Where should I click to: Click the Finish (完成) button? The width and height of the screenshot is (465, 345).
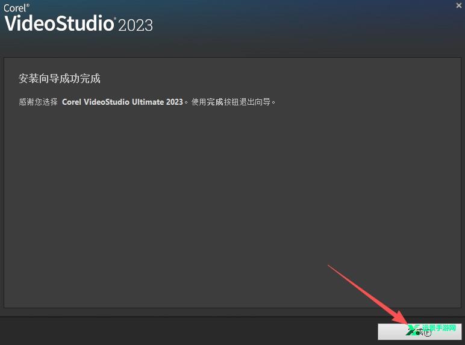click(x=420, y=331)
